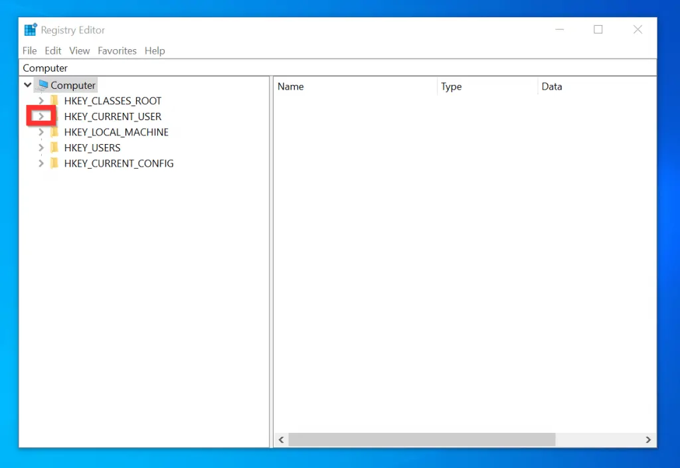
Task: Click the HKEY_CURRENT_CONFIG folder icon
Action: pyautogui.click(x=54, y=163)
